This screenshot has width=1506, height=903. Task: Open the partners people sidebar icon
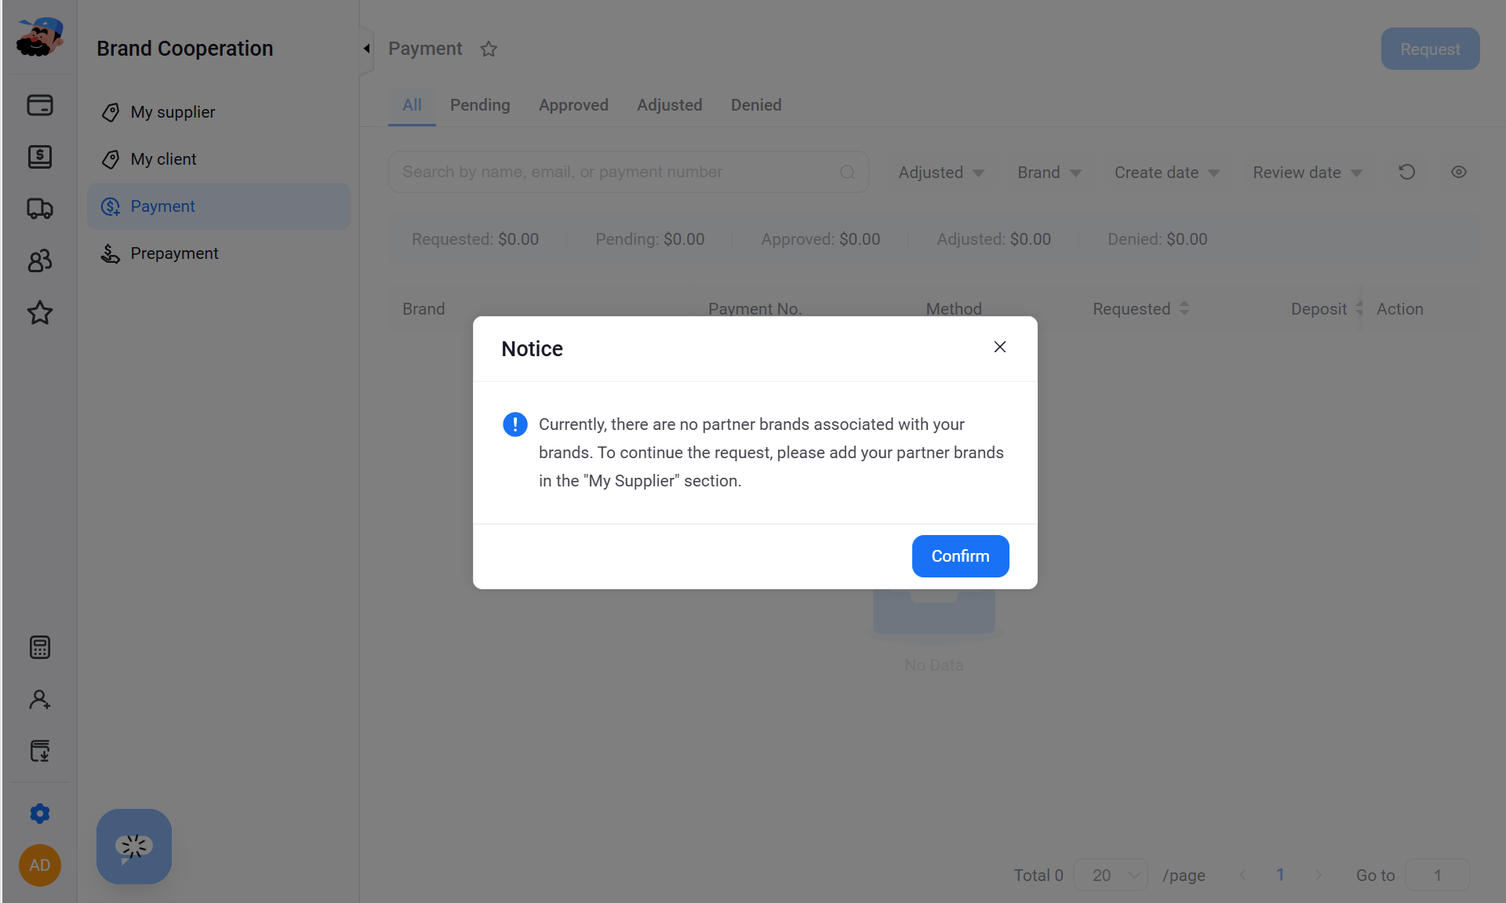tap(40, 260)
